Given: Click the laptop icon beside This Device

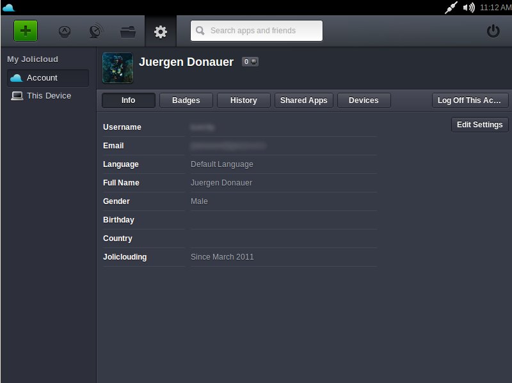Looking at the screenshot, I should (x=17, y=96).
